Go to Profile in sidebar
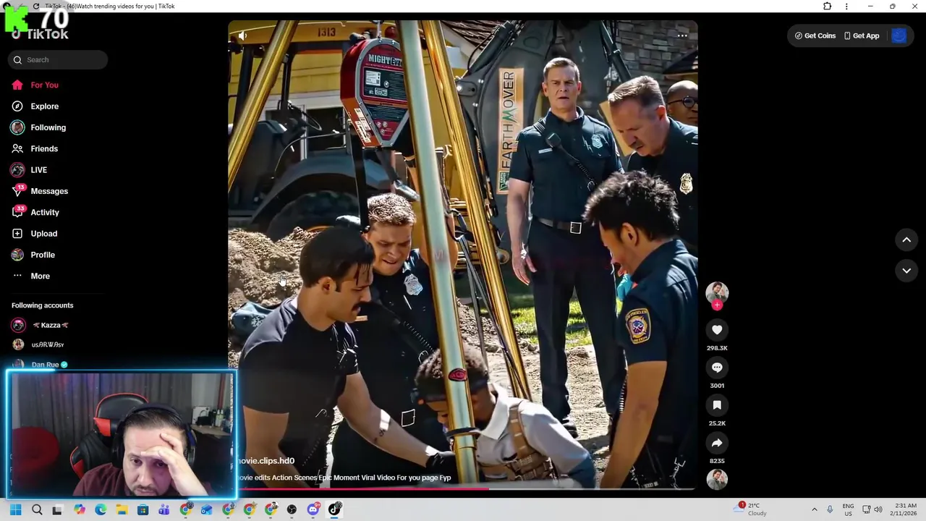 coord(33,255)
